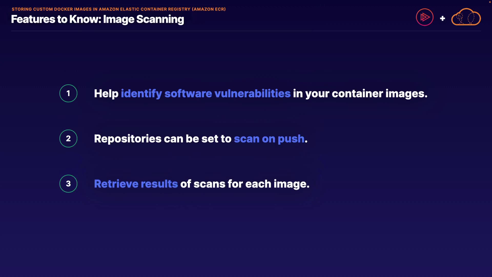Viewport: 492px width, 277px height.
Task: Click the Pluralsight play logo icon
Action: [425, 17]
